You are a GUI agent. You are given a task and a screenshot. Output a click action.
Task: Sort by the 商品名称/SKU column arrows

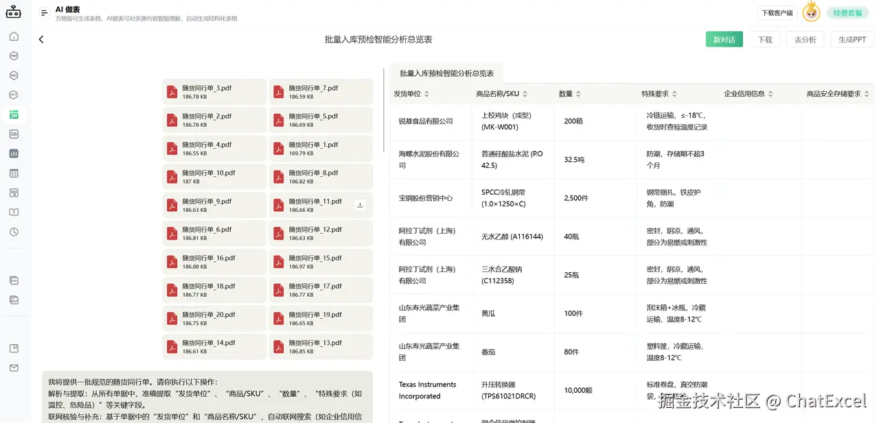tap(525, 94)
